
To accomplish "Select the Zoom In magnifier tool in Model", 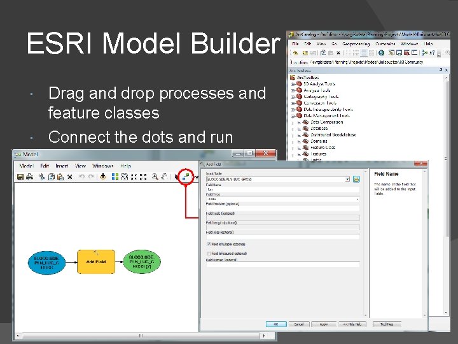I will point(155,176).
